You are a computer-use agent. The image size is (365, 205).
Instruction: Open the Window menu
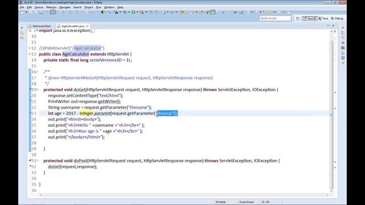pyautogui.click(x=109, y=7)
